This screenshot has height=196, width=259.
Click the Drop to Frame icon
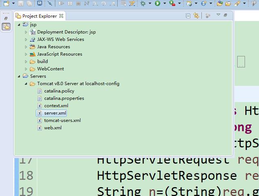coord(123,3)
